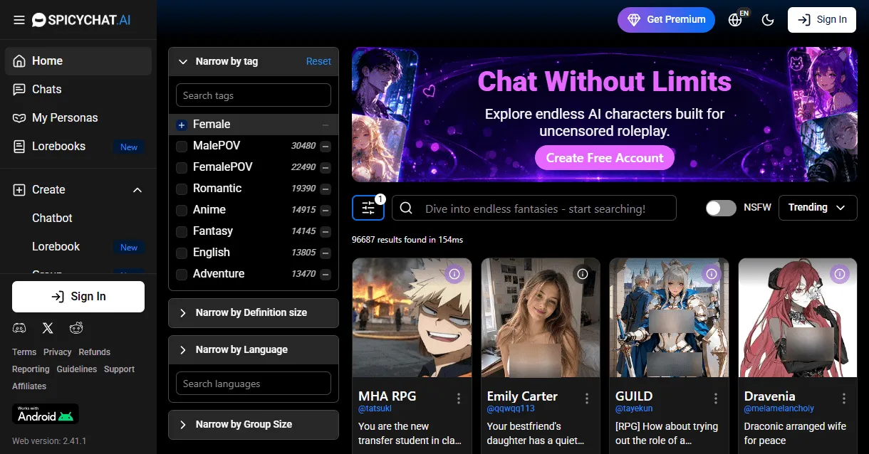Click the search magnifier icon
Screen dimensions: 869x454
coord(406,208)
